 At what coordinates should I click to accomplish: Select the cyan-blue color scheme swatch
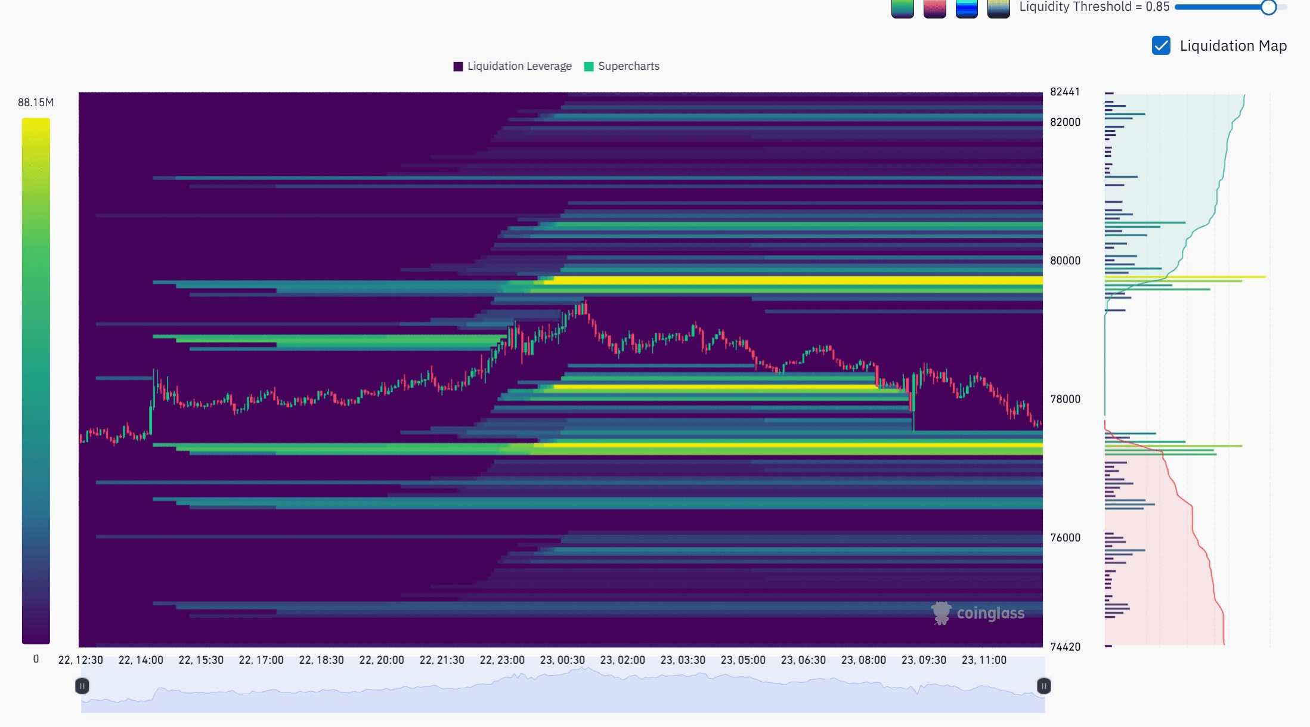[x=967, y=8]
